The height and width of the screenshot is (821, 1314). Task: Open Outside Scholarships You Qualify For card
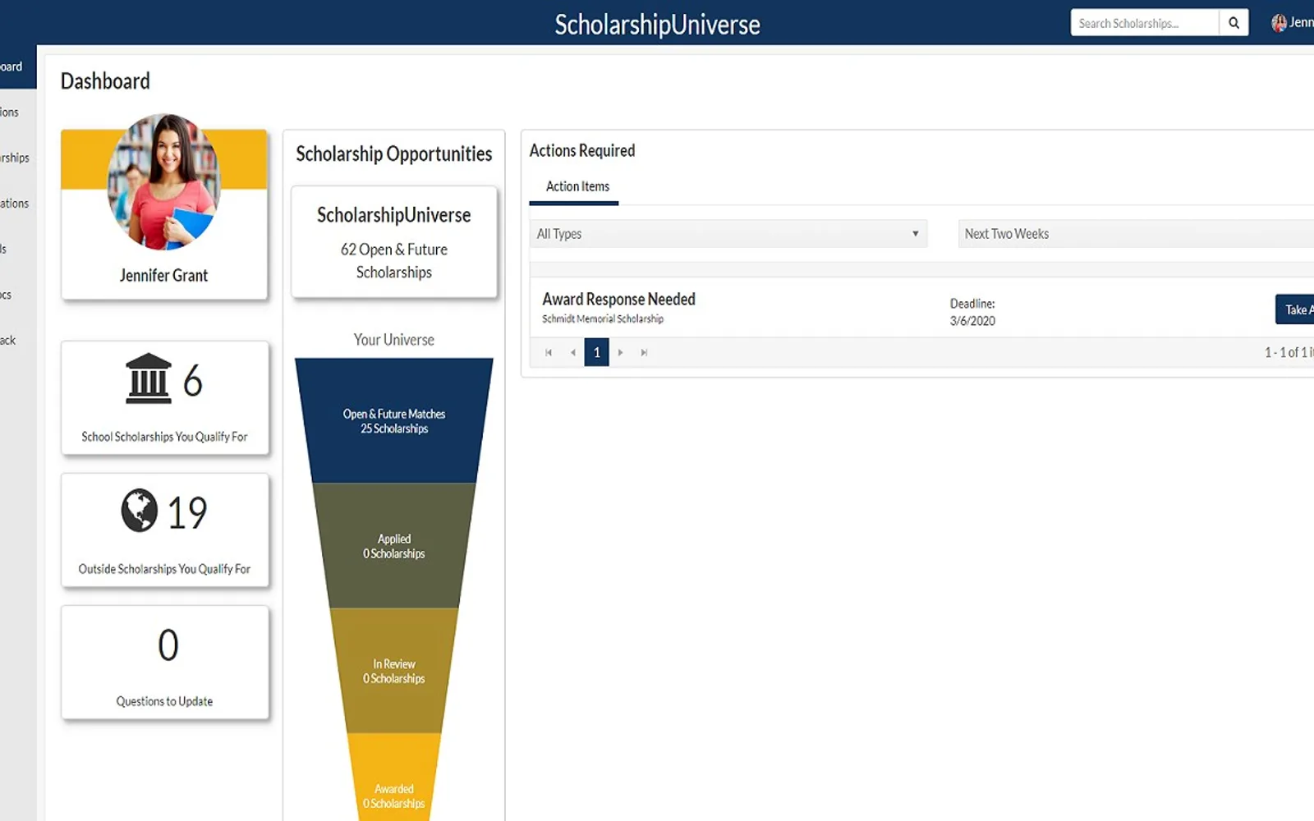click(x=165, y=530)
